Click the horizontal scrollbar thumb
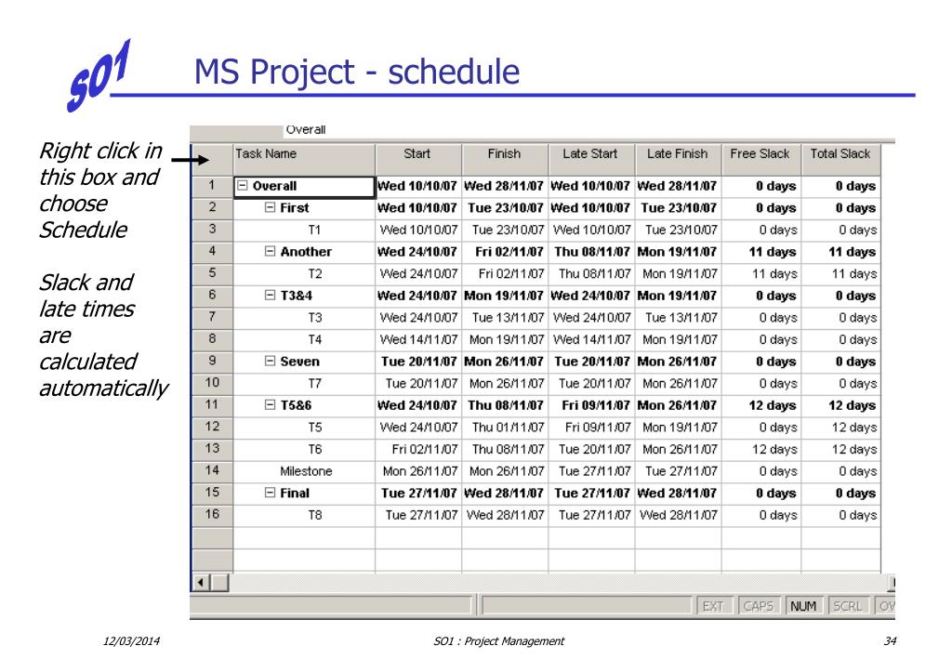952x659 pixels. [x=219, y=583]
